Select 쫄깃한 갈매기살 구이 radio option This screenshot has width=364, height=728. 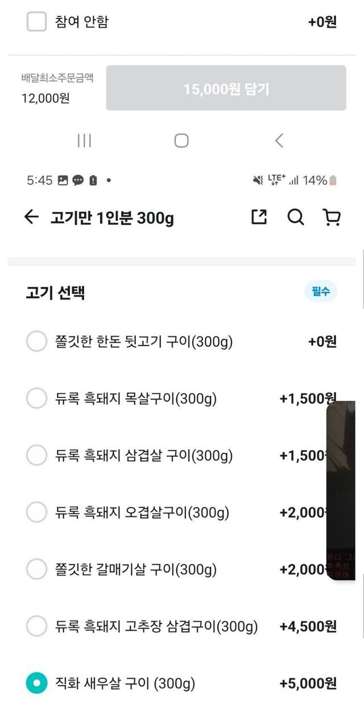(x=36, y=569)
